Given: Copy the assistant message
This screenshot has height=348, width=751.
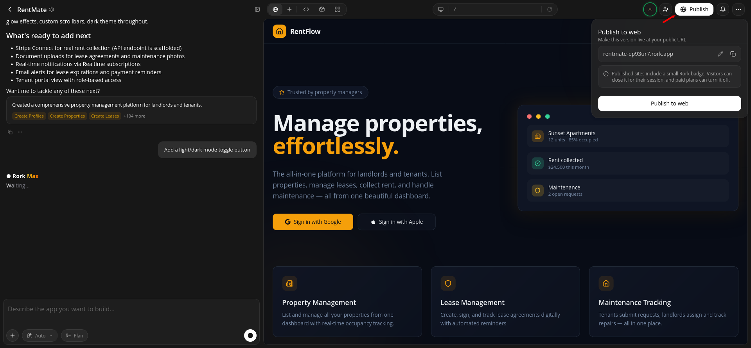Looking at the screenshot, I should point(10,132).
